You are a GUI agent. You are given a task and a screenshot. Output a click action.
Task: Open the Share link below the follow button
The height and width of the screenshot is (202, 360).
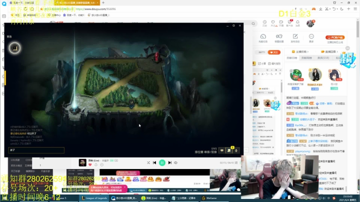(x=262, y=63)
